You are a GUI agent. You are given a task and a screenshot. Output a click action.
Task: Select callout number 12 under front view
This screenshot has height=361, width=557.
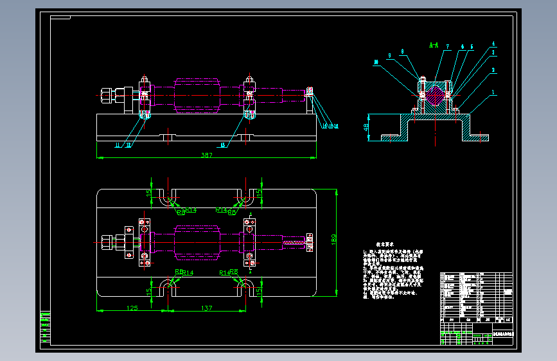128,145
